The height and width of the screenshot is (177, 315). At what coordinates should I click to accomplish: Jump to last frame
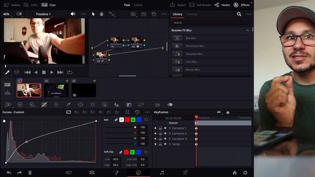pos(60,72)
